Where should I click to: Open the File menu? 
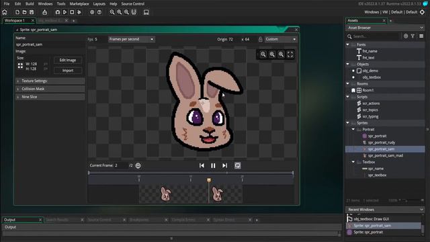[x=7, y=4]
